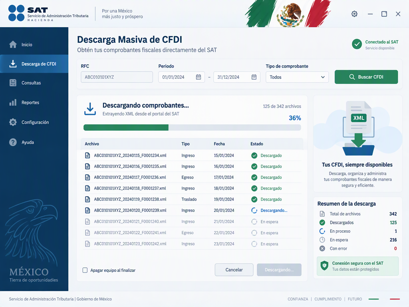The height and width of the screenshot is (307, 409).
Task: Select Descarga de CFDI menu item
Action: click(34, 64)
